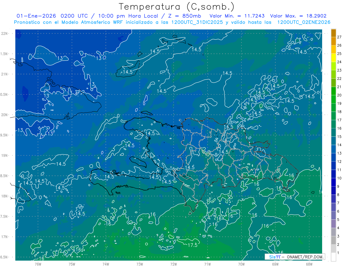Click the "Valor Min. = 11.7243" readout
This screenshot has width=347, height=268.
(x=237, y=16)
